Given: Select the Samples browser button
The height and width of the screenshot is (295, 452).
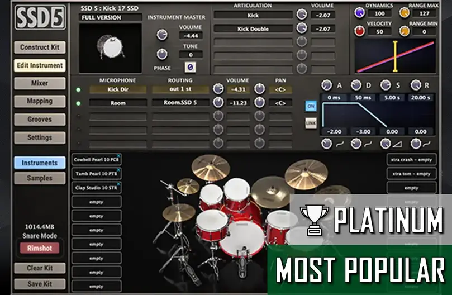Looking at the screenshot, I should (x=40, y=178).
